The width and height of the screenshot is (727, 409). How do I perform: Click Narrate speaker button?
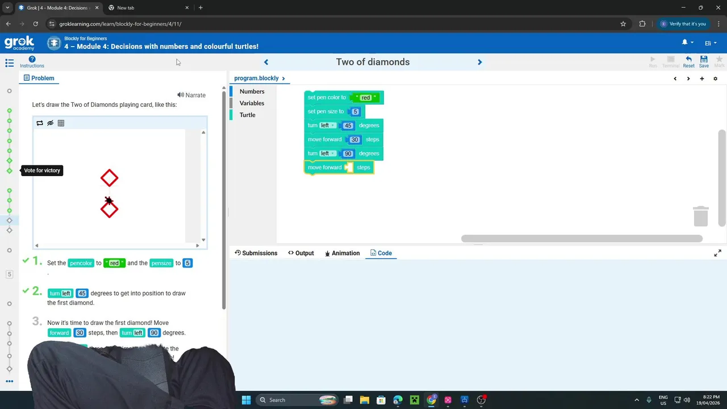pyautogui.click(x=191, y=95)
